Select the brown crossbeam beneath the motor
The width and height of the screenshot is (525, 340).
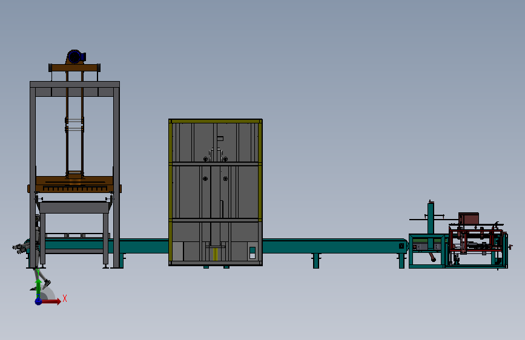click(74, 68)
